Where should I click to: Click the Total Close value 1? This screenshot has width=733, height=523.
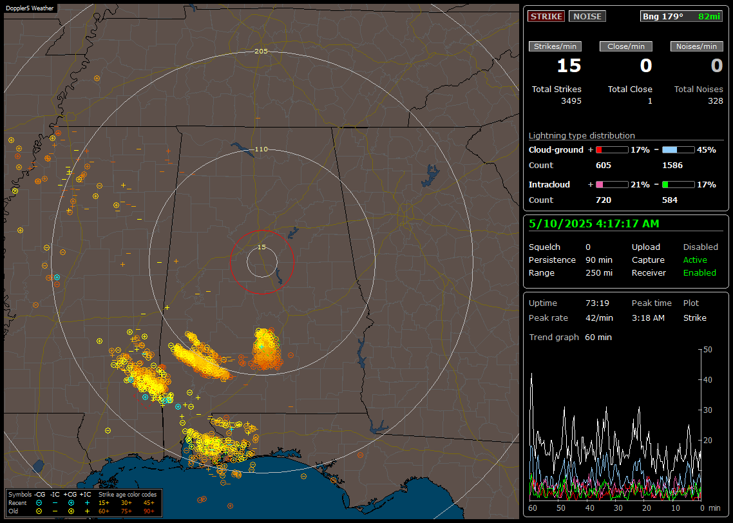click(x=650, y=101)
